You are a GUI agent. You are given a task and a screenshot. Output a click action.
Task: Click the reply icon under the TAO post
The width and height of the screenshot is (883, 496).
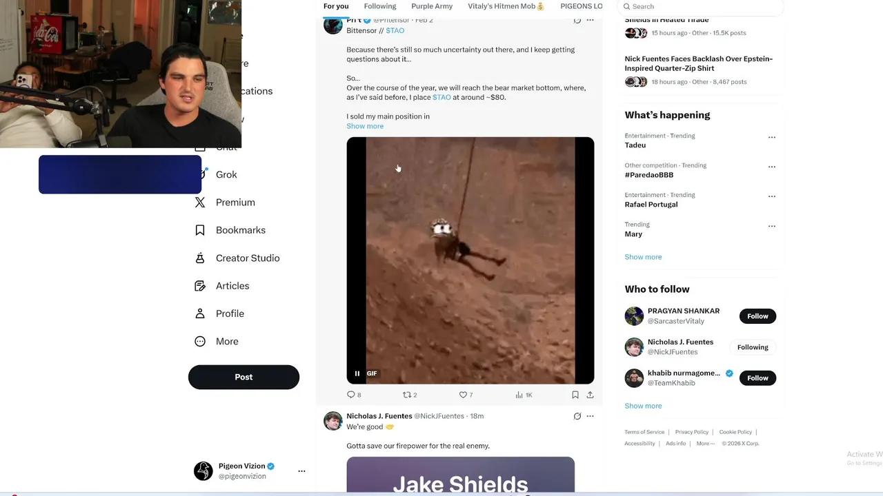[x=351, y=395]
